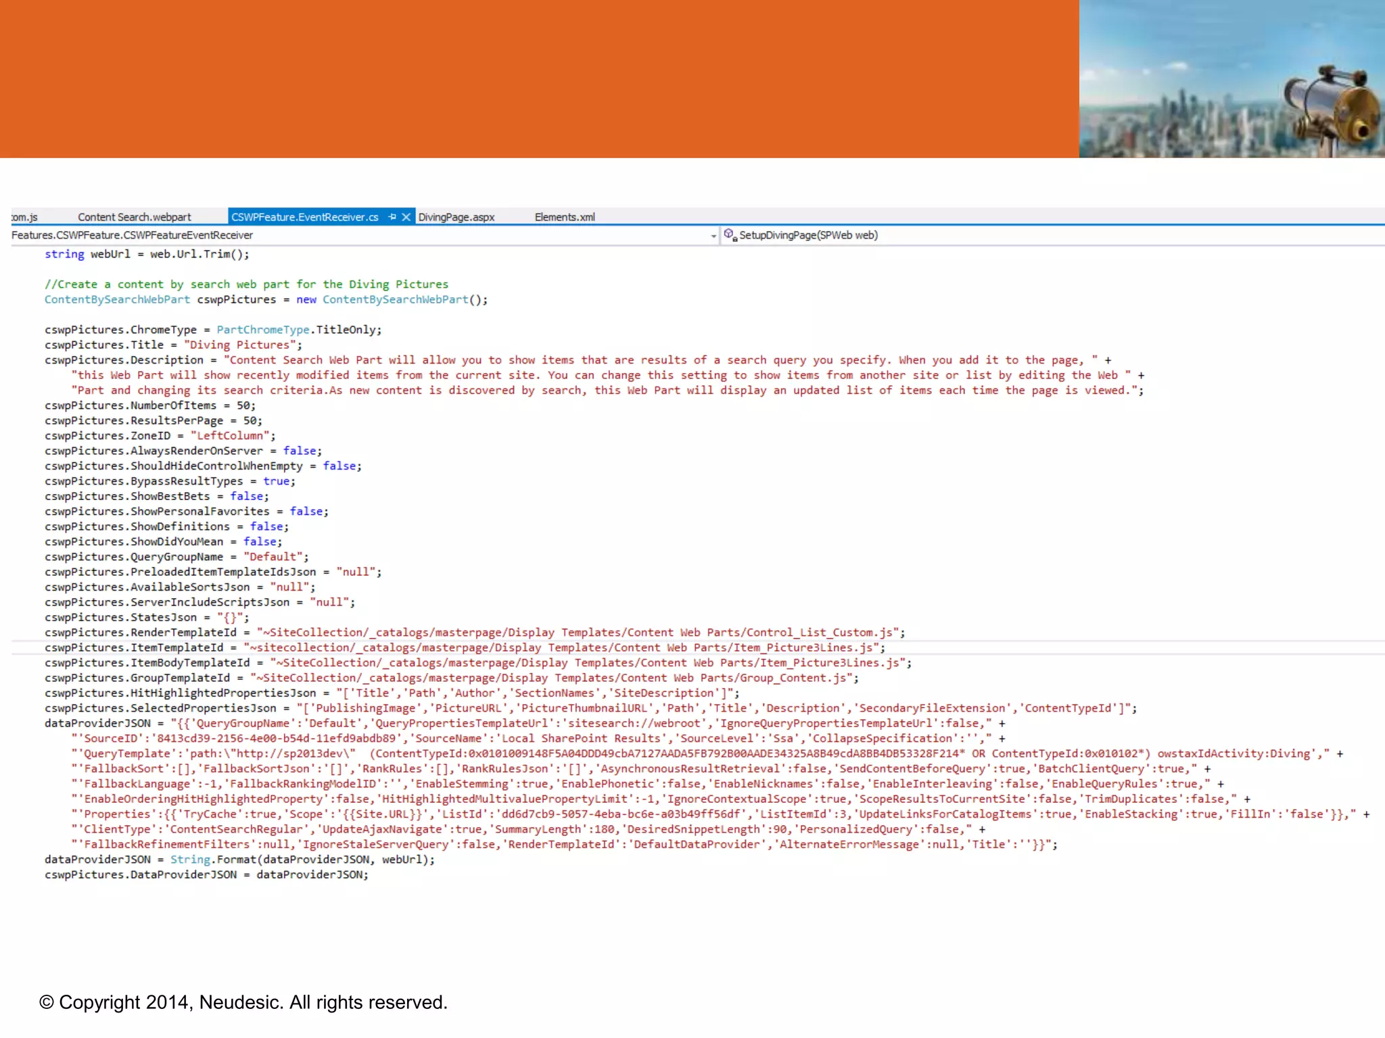Open the SetupDivingPage member dropdown
Viewport: 1385px width, 1038px height.
pyautogui.click(x=807, y=235)
